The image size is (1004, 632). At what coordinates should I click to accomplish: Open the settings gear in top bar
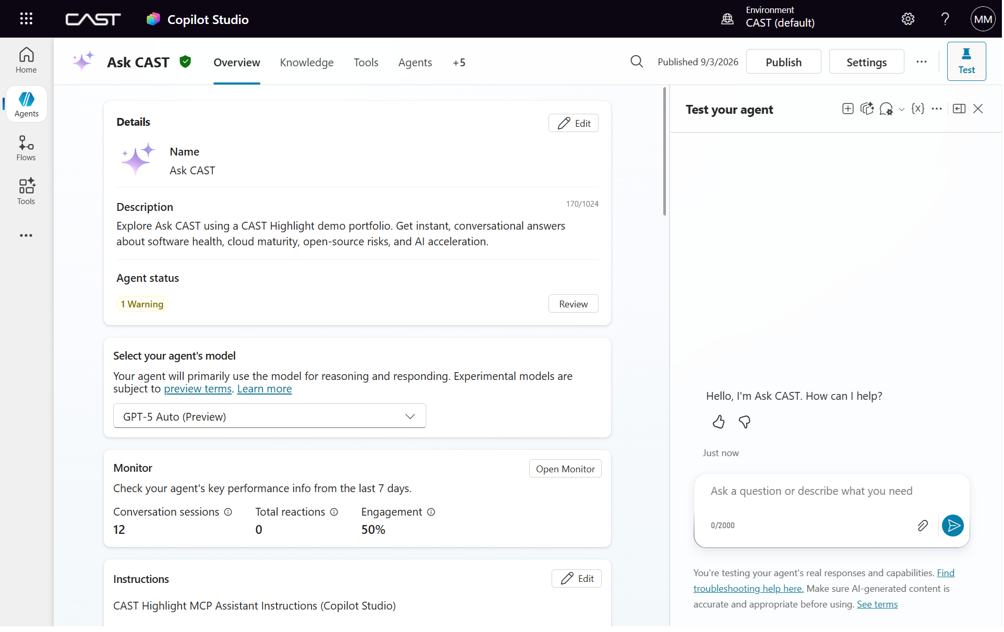coord(907,19)
